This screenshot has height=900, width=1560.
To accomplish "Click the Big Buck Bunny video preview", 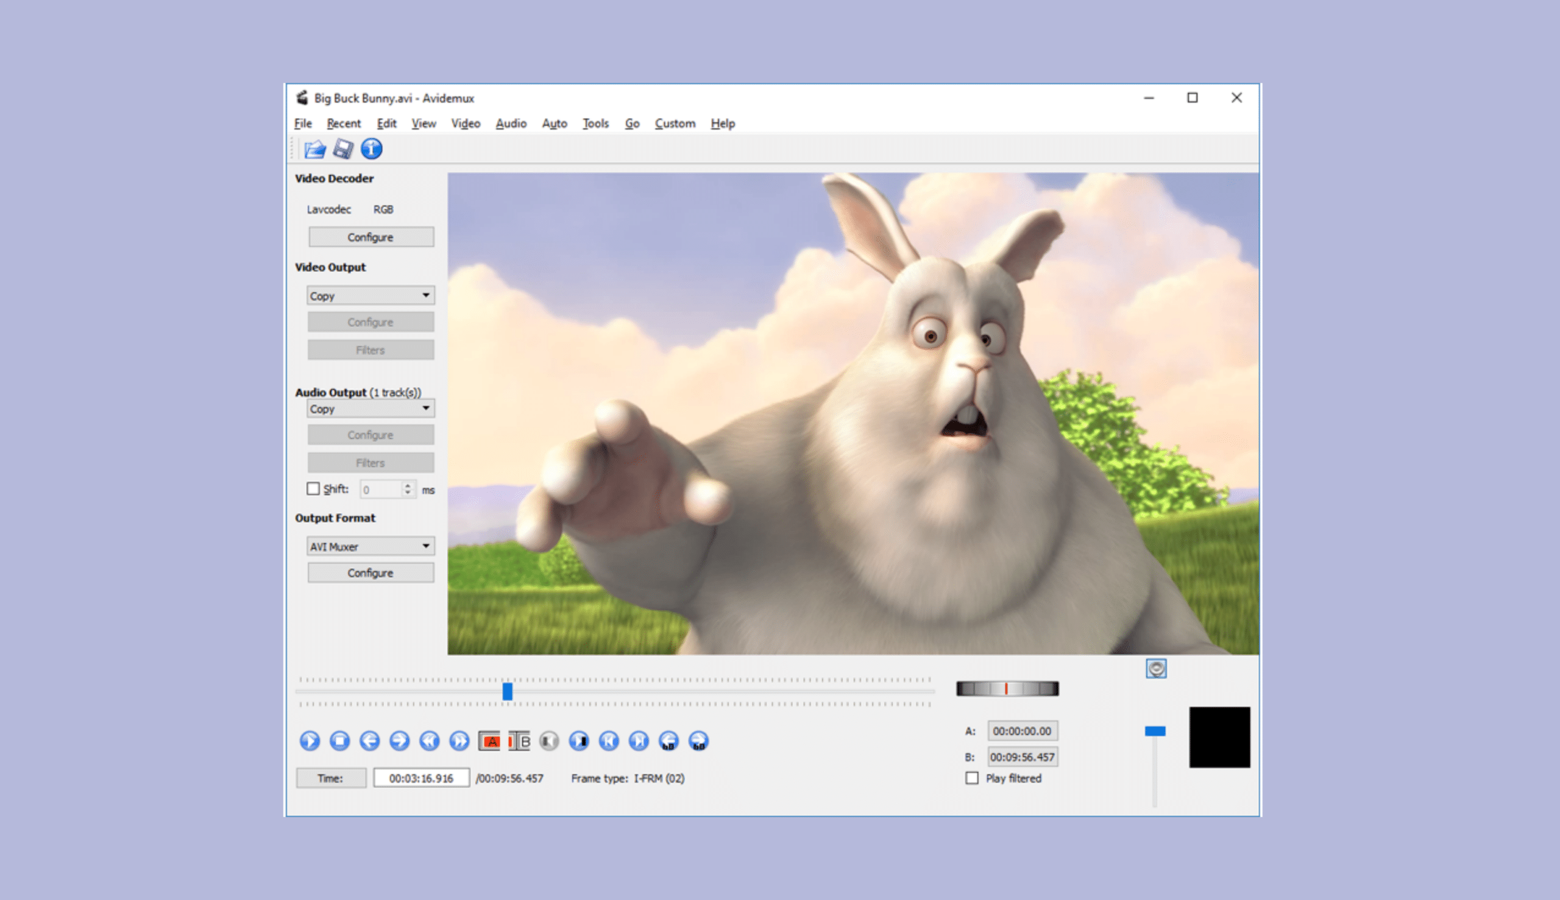I will coord(853,413).
